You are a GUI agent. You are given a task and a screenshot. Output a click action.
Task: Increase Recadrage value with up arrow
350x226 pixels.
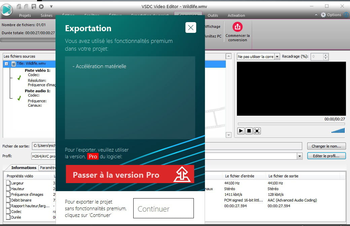click(x=326, y=55)
